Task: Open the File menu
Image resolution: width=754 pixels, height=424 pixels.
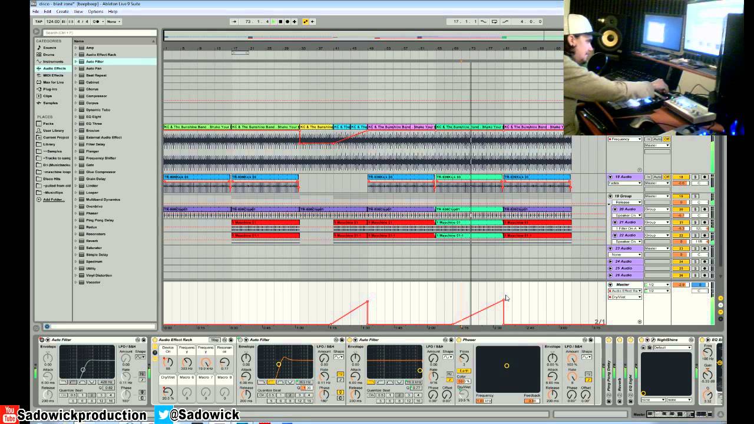Action: pos(36,11)
